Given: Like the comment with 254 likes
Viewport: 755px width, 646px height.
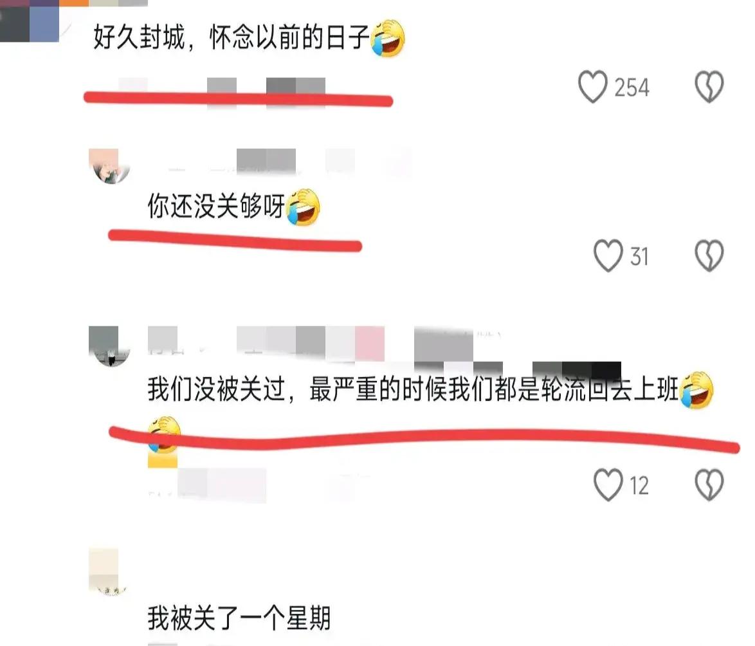Looking at the screenshot, I should point(592,87).
